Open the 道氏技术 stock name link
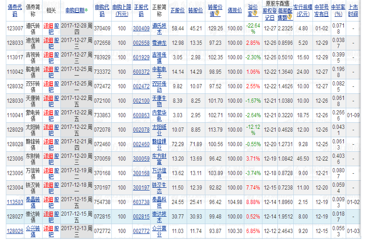This screenshot has width=371, height=247. point(159,28)
